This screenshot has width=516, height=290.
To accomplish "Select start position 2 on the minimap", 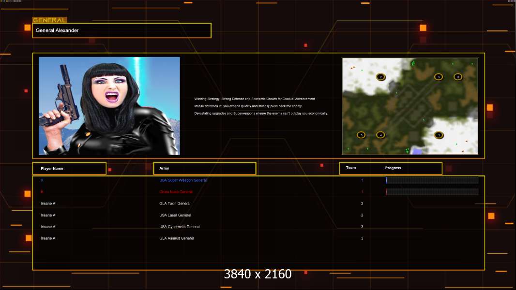I will 381,77.
